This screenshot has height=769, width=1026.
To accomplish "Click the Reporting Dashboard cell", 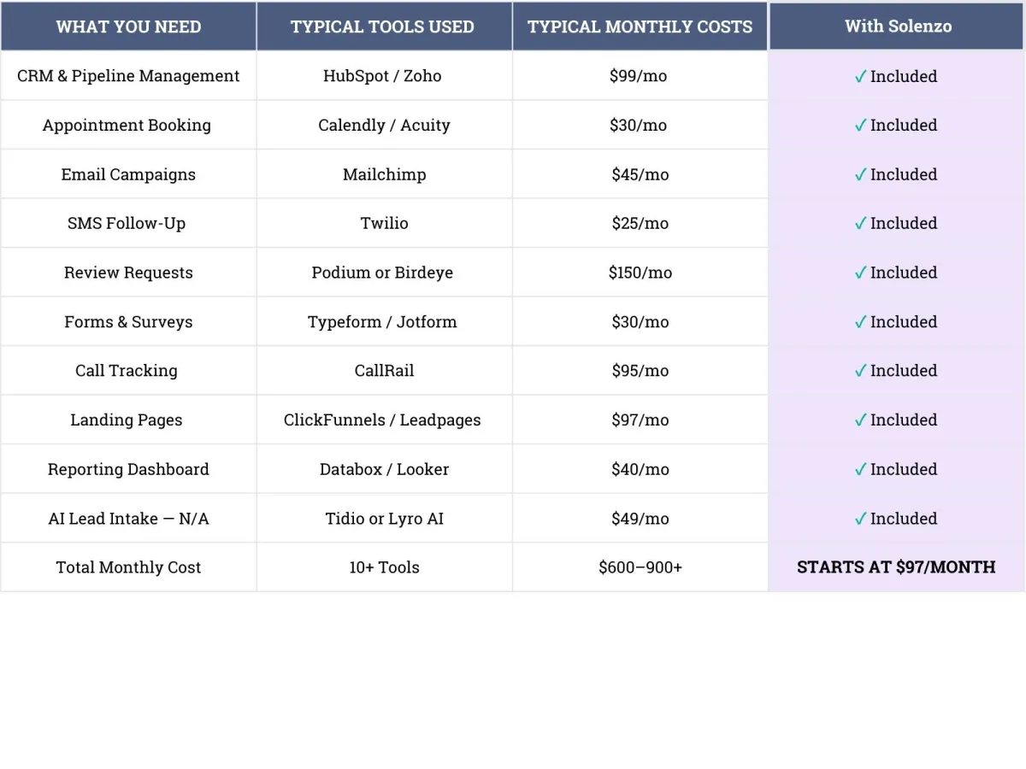I will [128, 469].
